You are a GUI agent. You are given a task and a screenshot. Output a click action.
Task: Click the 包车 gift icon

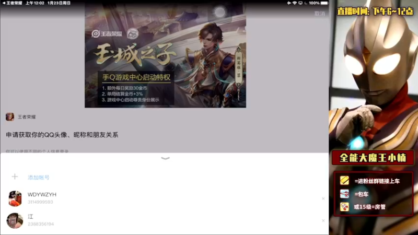click(x=344, y=194)
